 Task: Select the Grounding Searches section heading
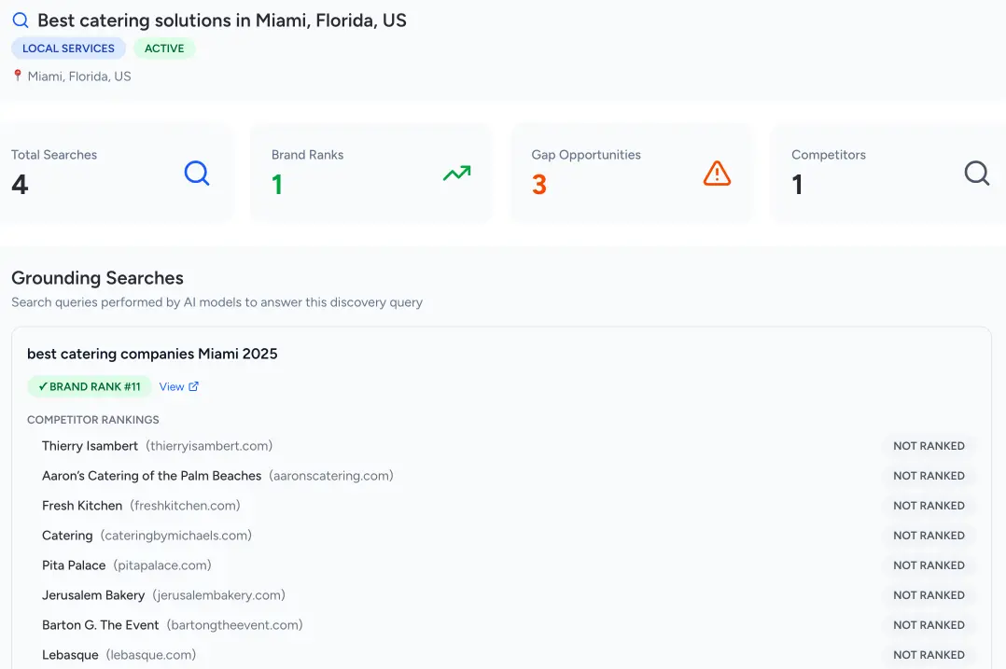97,278
